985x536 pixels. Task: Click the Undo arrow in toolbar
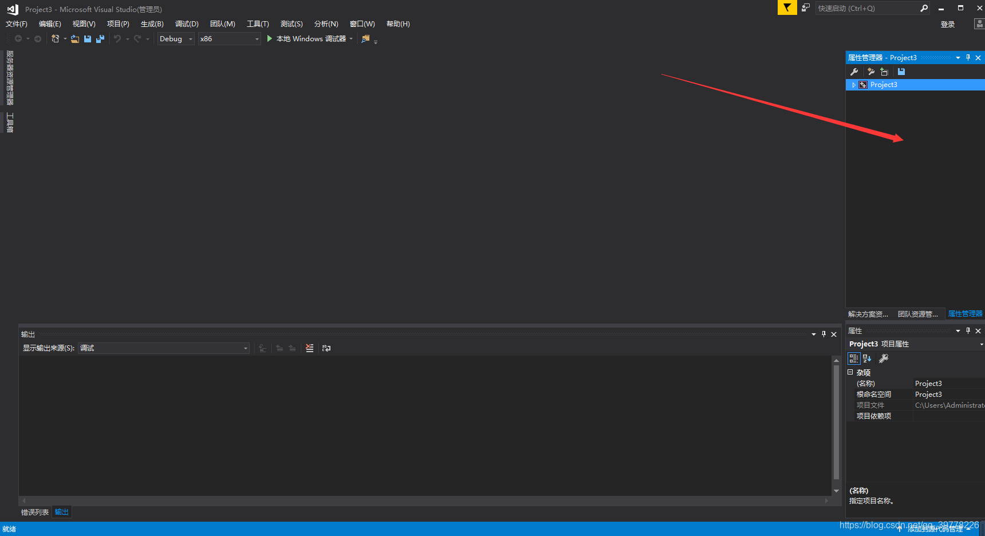point(117,39)
